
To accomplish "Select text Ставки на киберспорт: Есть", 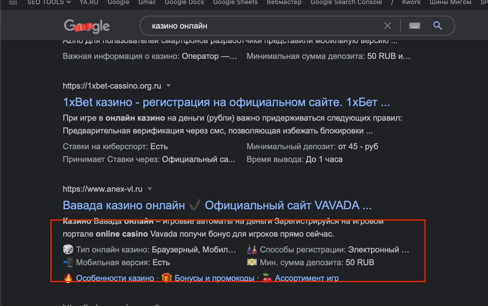I will click(115, 146).
